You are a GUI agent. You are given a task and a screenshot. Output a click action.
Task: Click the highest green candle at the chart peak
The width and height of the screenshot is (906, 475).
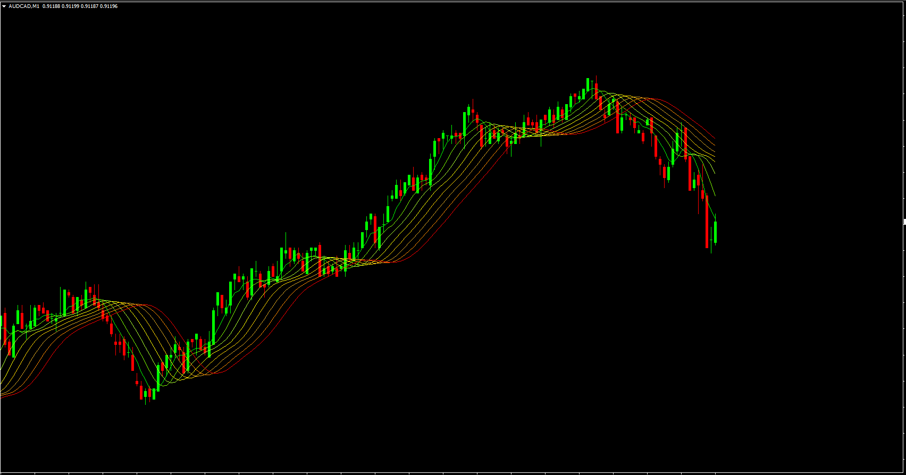click(588, 85)
